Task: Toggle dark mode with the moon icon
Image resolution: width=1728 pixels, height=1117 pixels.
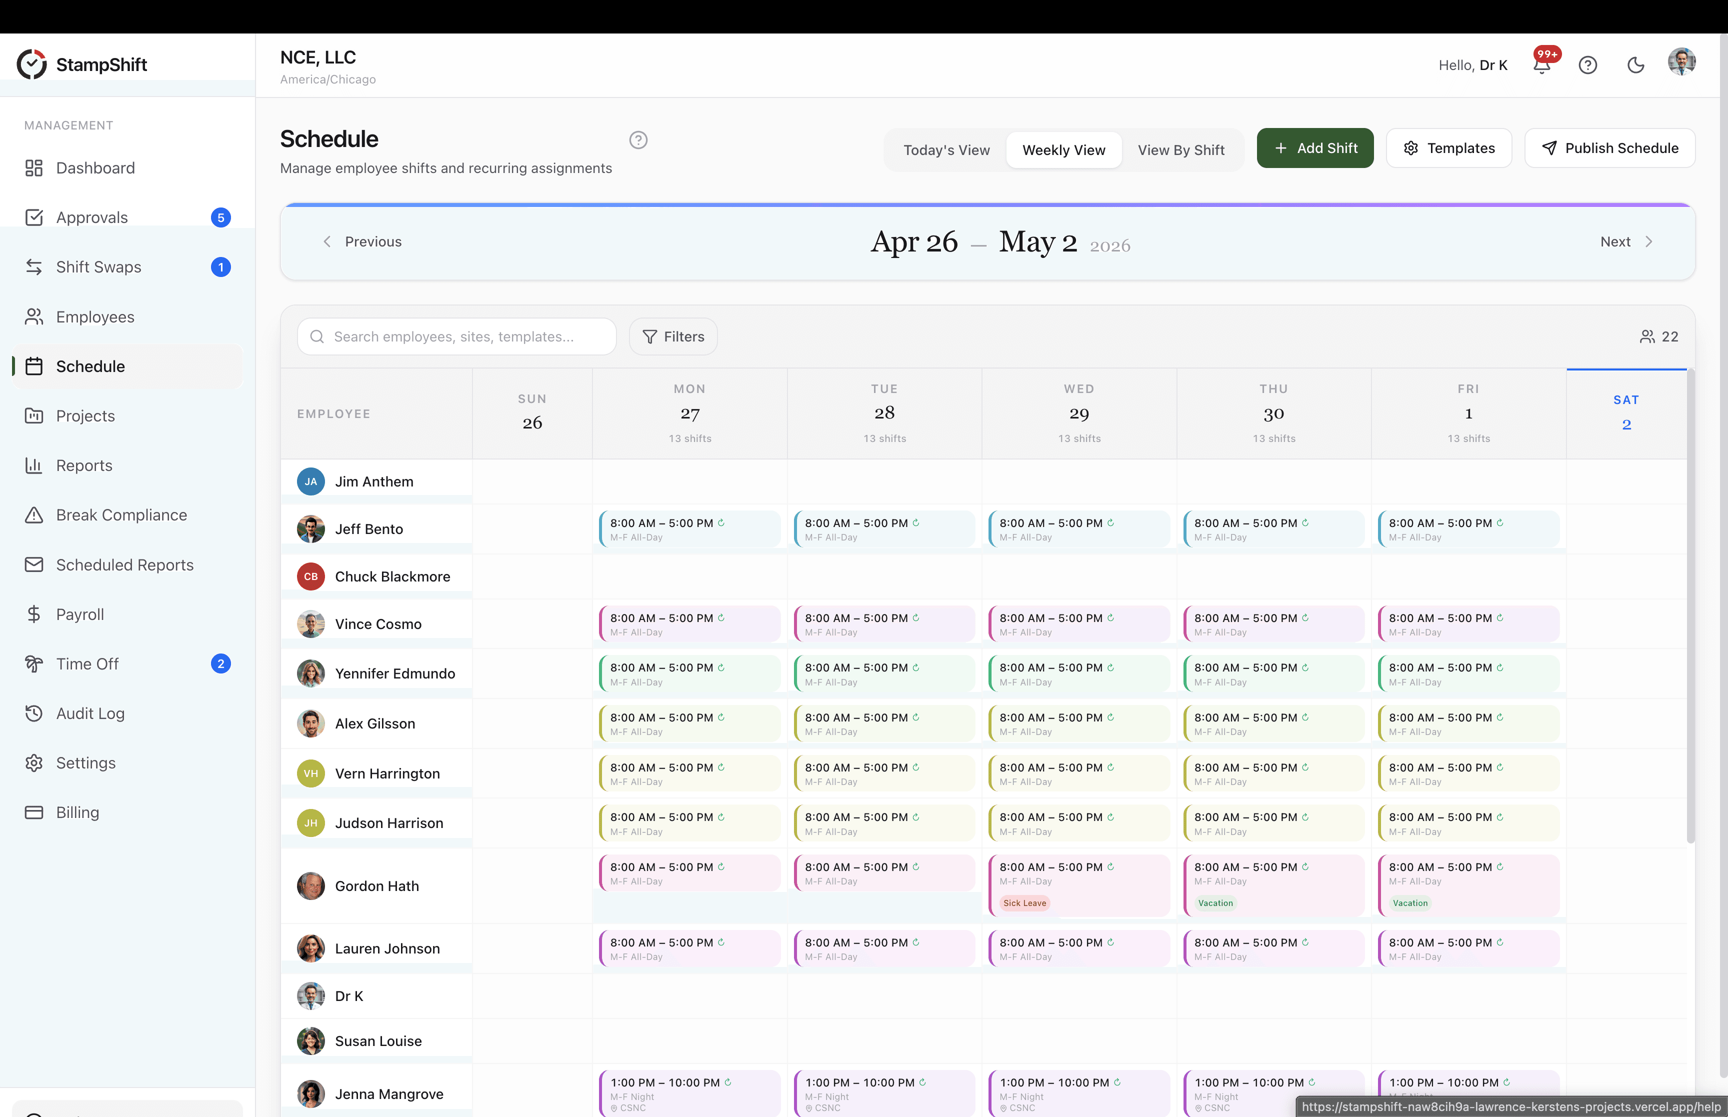Action: 1636,65
